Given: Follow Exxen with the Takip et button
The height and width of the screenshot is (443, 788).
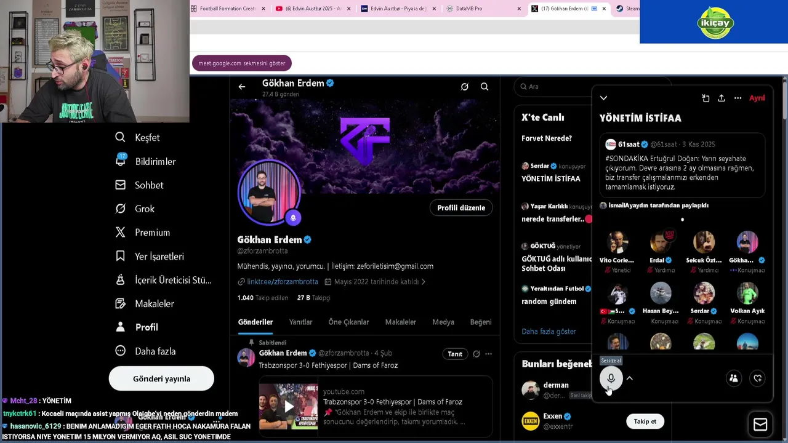Looking at the screenshot, I should pos(645,421).
